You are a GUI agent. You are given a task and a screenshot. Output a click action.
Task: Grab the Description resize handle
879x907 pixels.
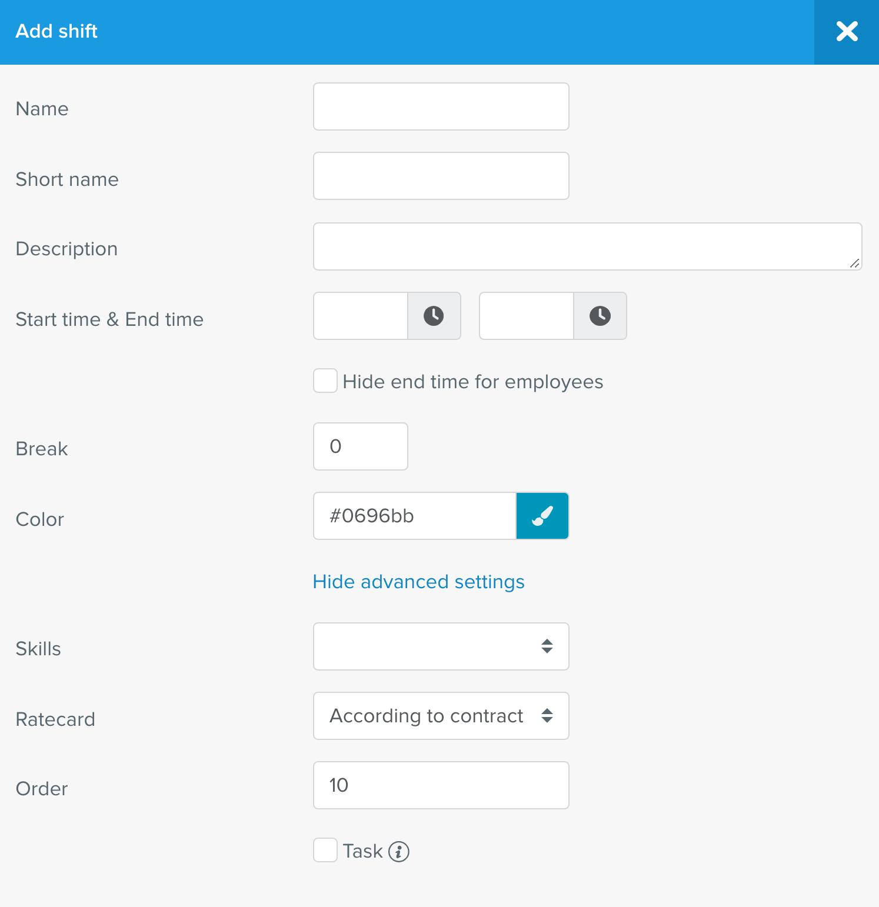click(855, 264)
